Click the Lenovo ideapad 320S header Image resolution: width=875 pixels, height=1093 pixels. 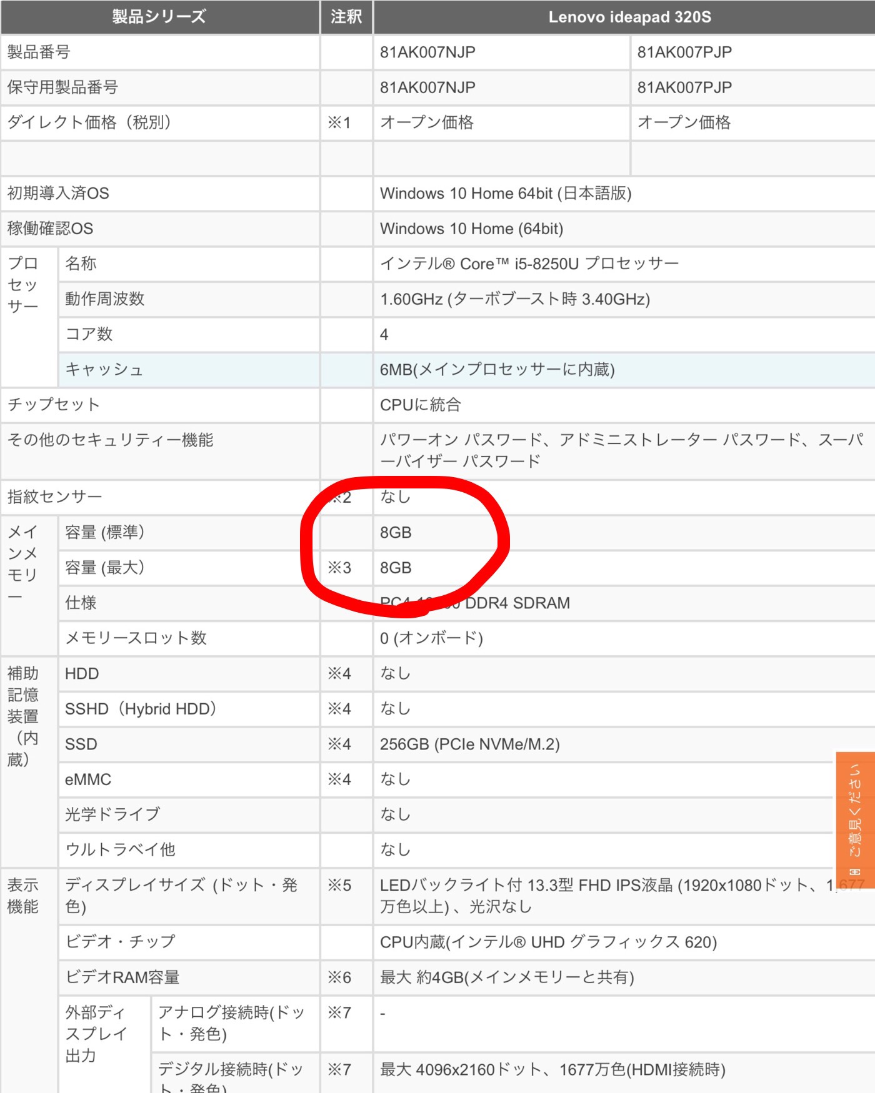pyautogui.click(x=629, y=17)
